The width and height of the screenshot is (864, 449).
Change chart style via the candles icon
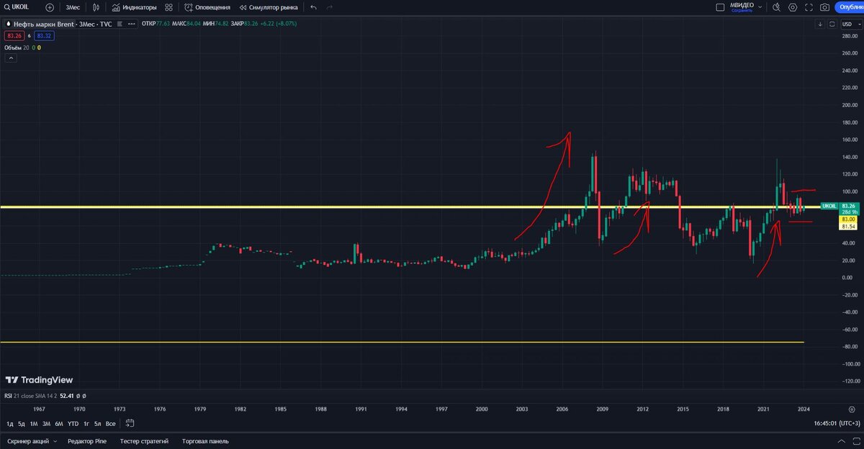(95, 7)
